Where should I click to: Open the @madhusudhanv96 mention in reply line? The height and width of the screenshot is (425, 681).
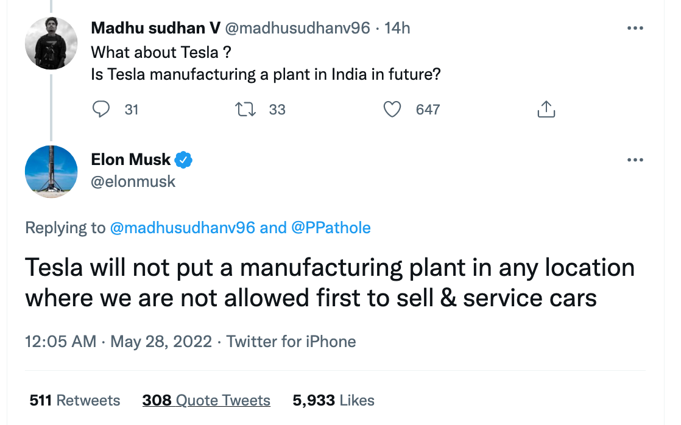tap(182, 228)
